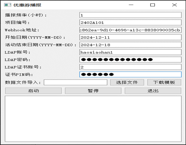186x145 pixels.
Task: Click into the LDAP密码 password field
Action: [x=131, y=60]
